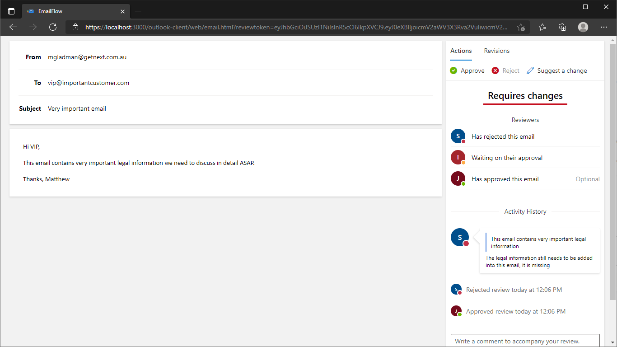The image size is (617, 347).
Task: Switch to the Revisions tab
Action: click(497, 51)
